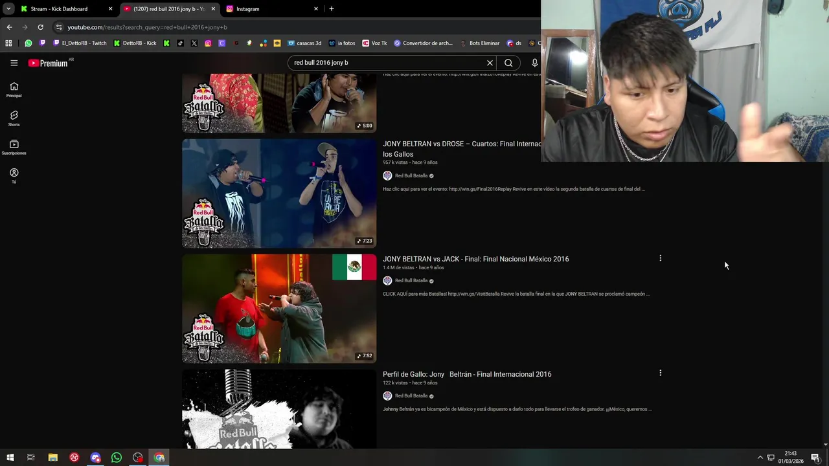This screenshot has width=829, height=466.
Task: Open File Explorer from taskbar
Action: [53, 458]
